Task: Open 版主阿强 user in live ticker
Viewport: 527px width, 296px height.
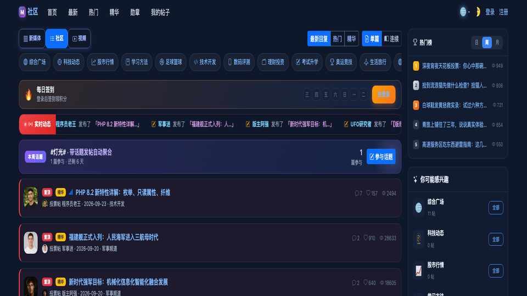Action: [x=260, y=124]
